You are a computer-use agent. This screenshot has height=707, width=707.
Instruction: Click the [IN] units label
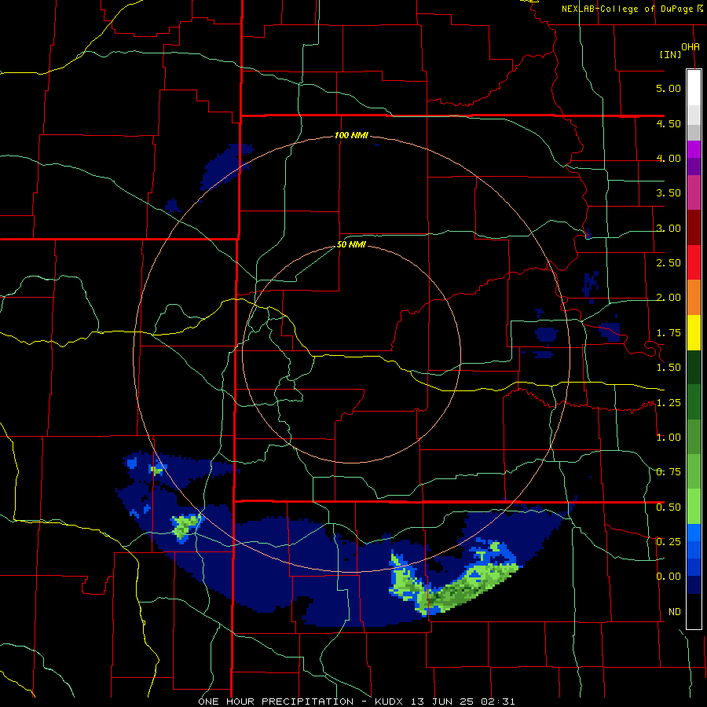[x=670, y=54]
